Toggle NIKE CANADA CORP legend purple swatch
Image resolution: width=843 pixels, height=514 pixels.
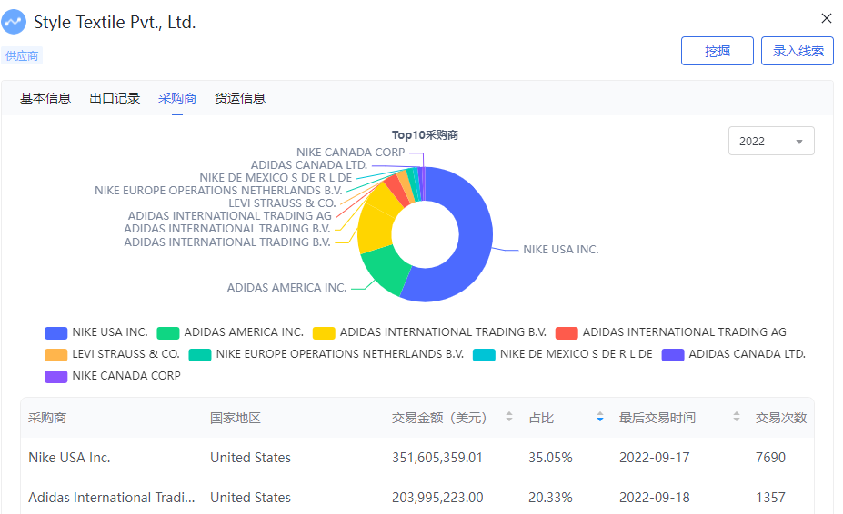(55, 377)
